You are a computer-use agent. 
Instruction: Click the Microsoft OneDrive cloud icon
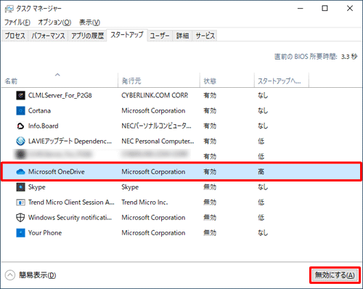coord(20,171)
